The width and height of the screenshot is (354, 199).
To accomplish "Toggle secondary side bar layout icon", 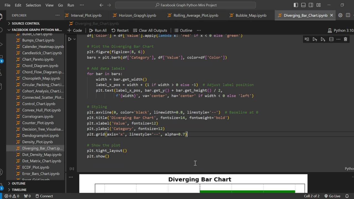I will tap(311, 5).
